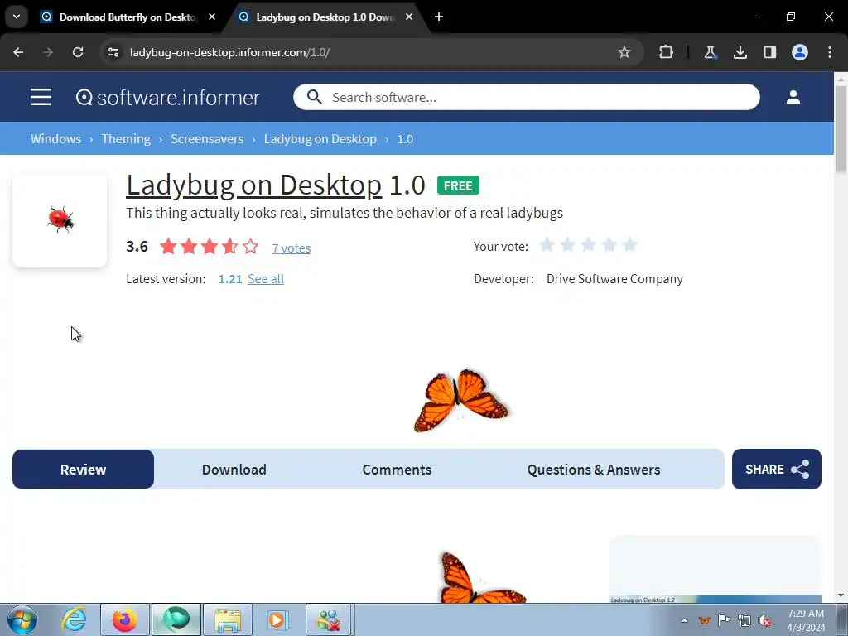848x636 pixels.
Task: Open the Ladybug on Desktop breadcrumb link
Action: coord(320,139)
